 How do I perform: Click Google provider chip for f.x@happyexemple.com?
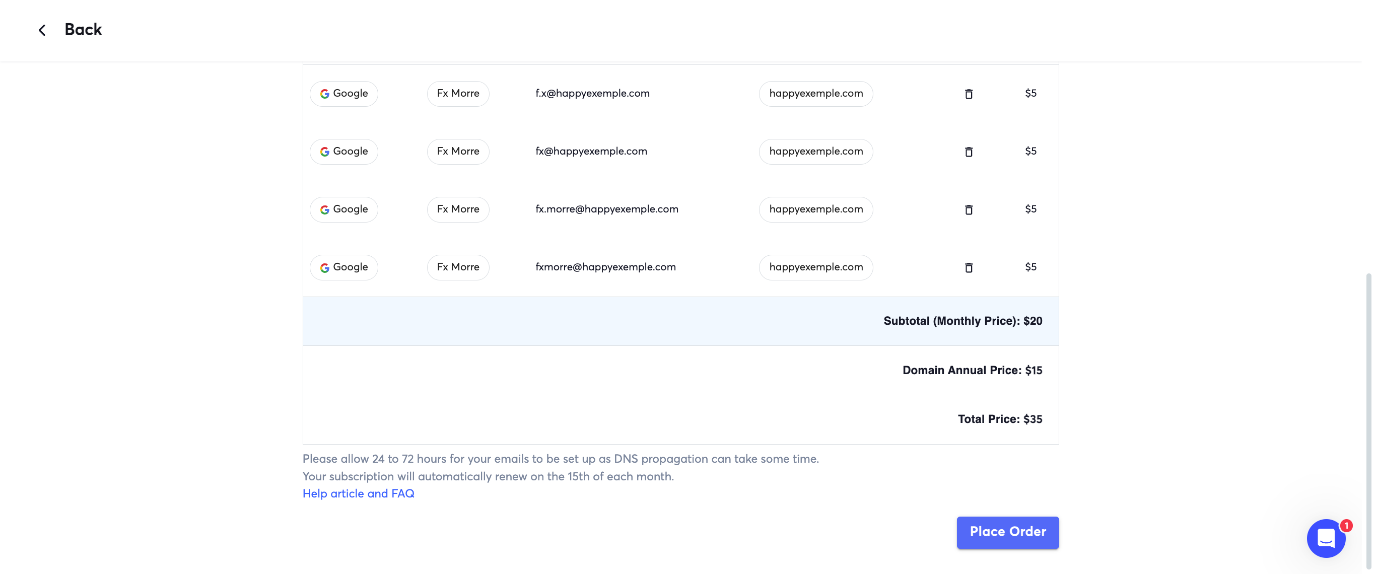[x=344, y=94]
